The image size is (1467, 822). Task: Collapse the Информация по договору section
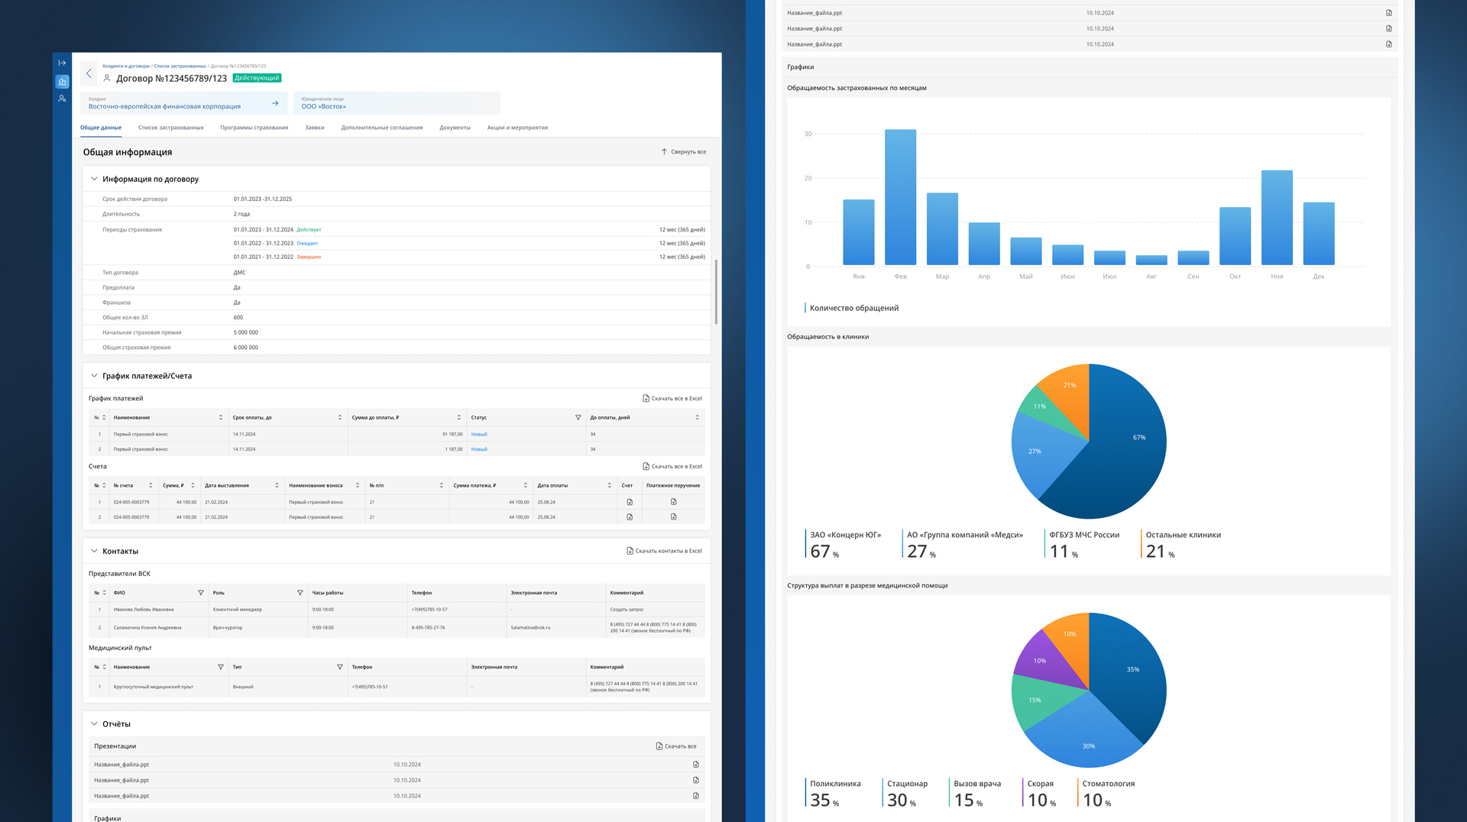click(94, 179)
